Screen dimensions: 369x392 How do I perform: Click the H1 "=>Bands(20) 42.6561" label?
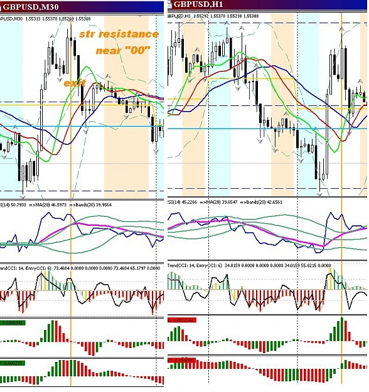(261, 202)
